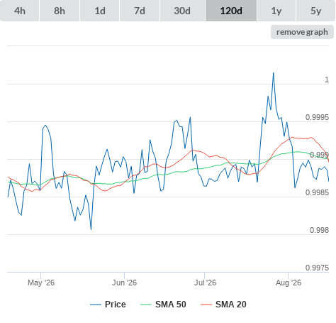Open the 7d time range
The width and height of the screenshot is (336, 323).
coord(140,11)
